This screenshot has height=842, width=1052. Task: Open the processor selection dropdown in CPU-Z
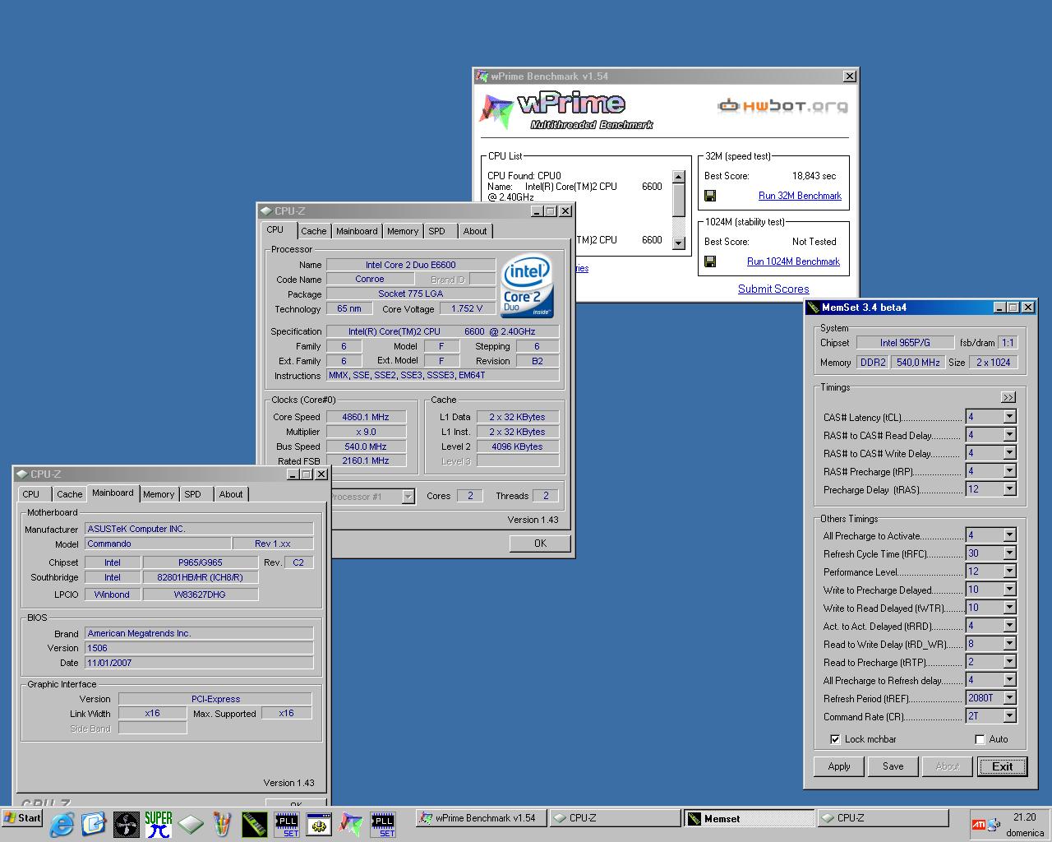408,497
